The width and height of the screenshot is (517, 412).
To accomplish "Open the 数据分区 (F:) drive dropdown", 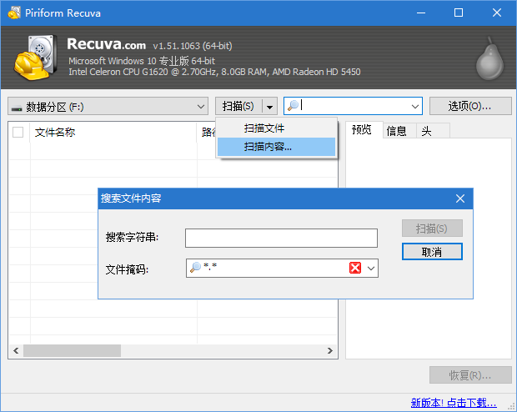I will click(x=108, y=106).
